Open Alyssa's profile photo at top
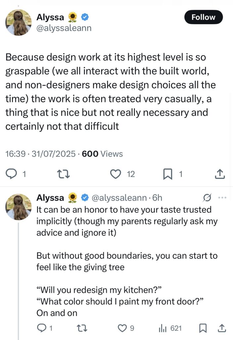Screen dimensions: 233x340 coord(19,22)
